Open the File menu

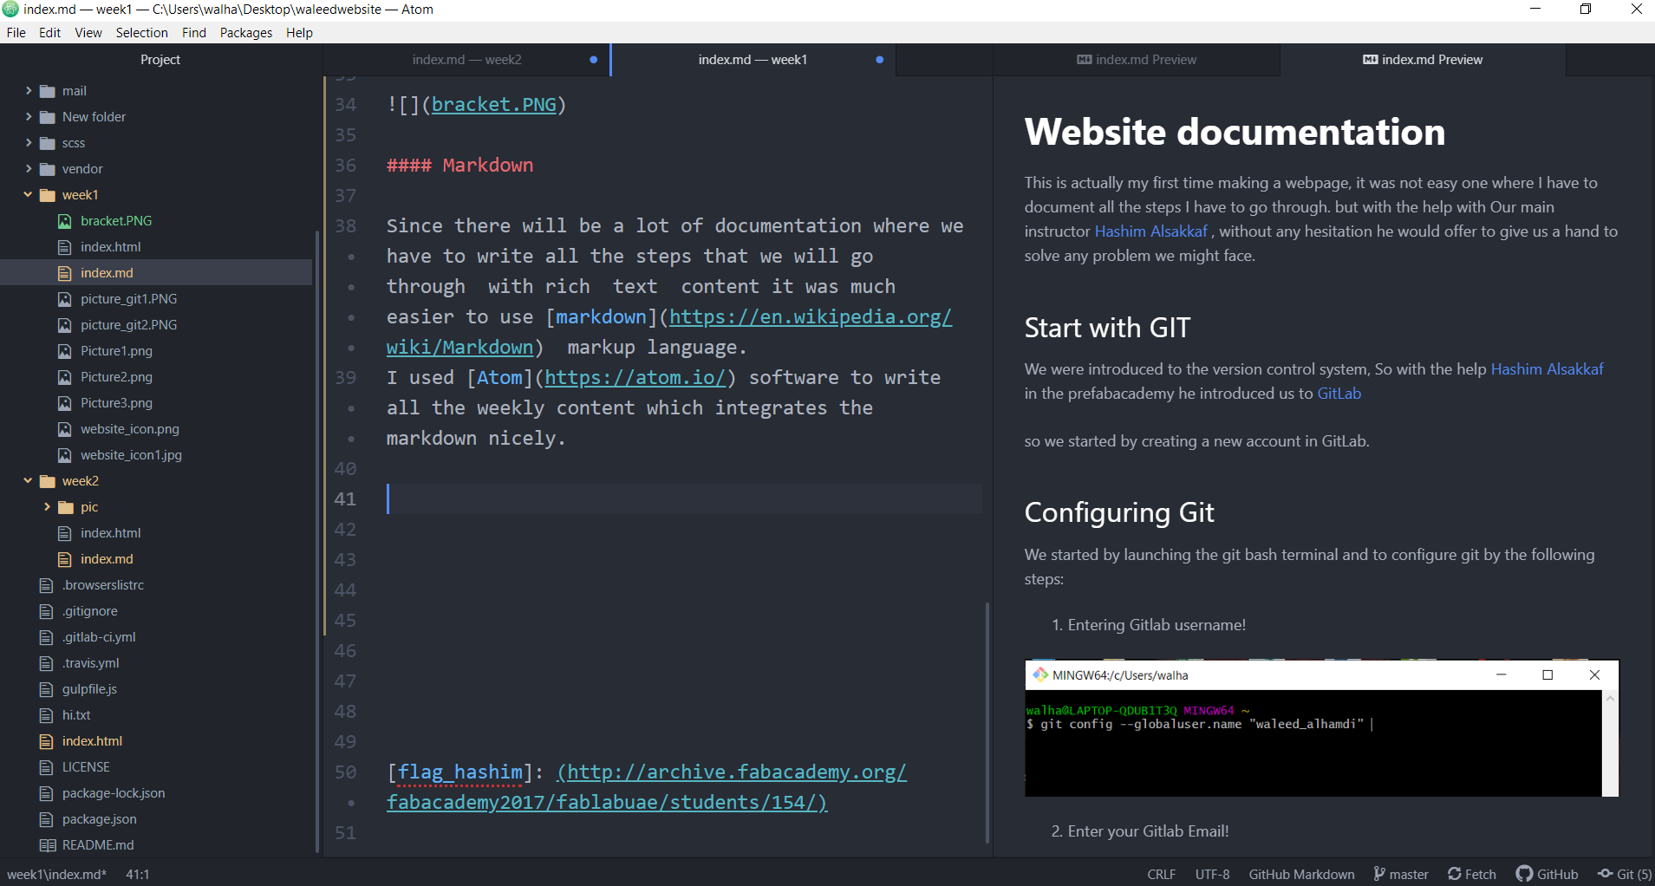(x=16, y=33)
